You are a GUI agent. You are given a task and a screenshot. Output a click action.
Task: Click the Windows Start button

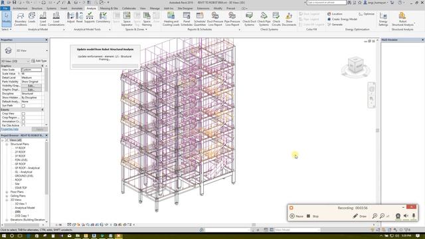4,236
